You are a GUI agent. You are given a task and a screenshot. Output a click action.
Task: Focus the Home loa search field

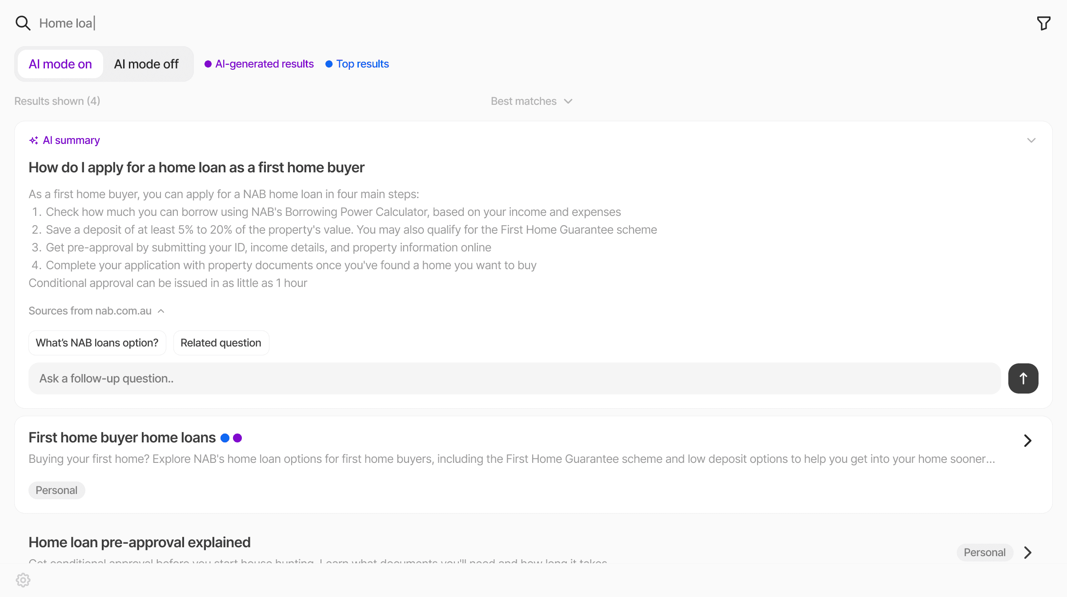[x=533, y=23]
